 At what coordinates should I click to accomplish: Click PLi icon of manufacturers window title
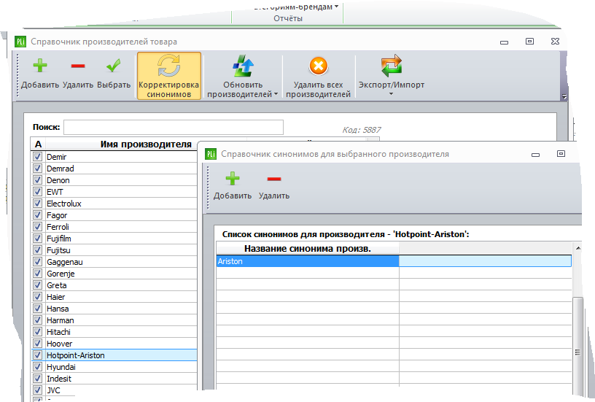(20, 42)
